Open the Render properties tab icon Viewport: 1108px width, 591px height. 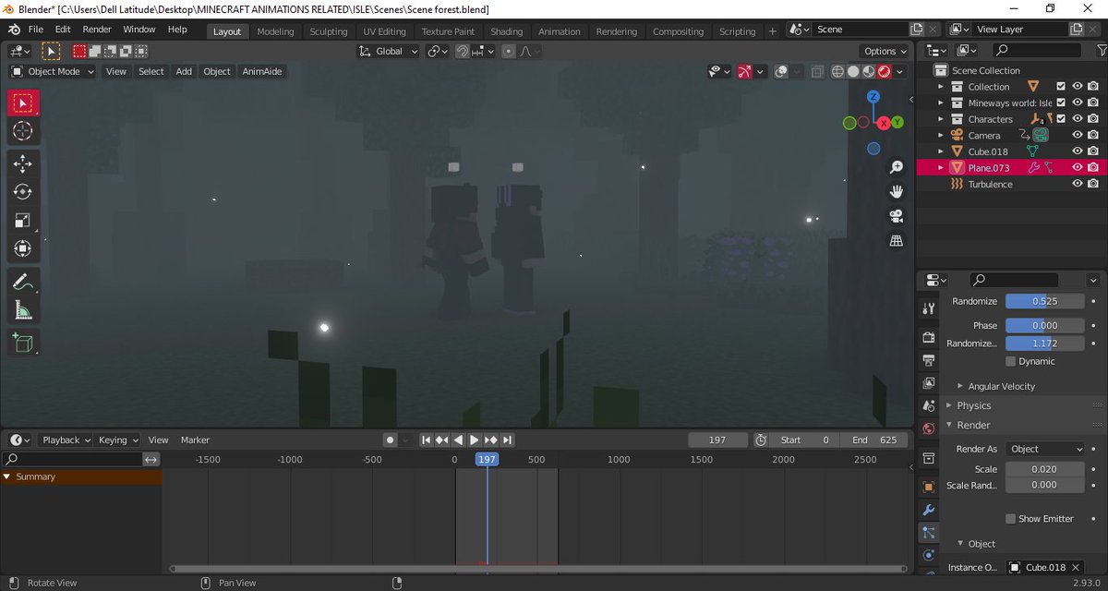pos(929,338)
